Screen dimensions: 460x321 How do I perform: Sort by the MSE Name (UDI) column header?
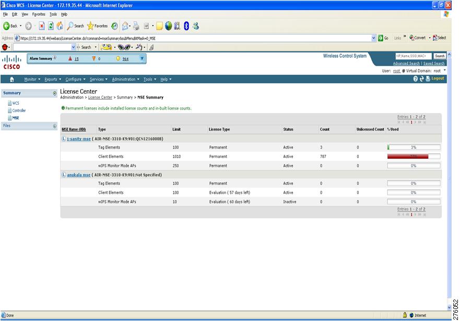(74, 129)
